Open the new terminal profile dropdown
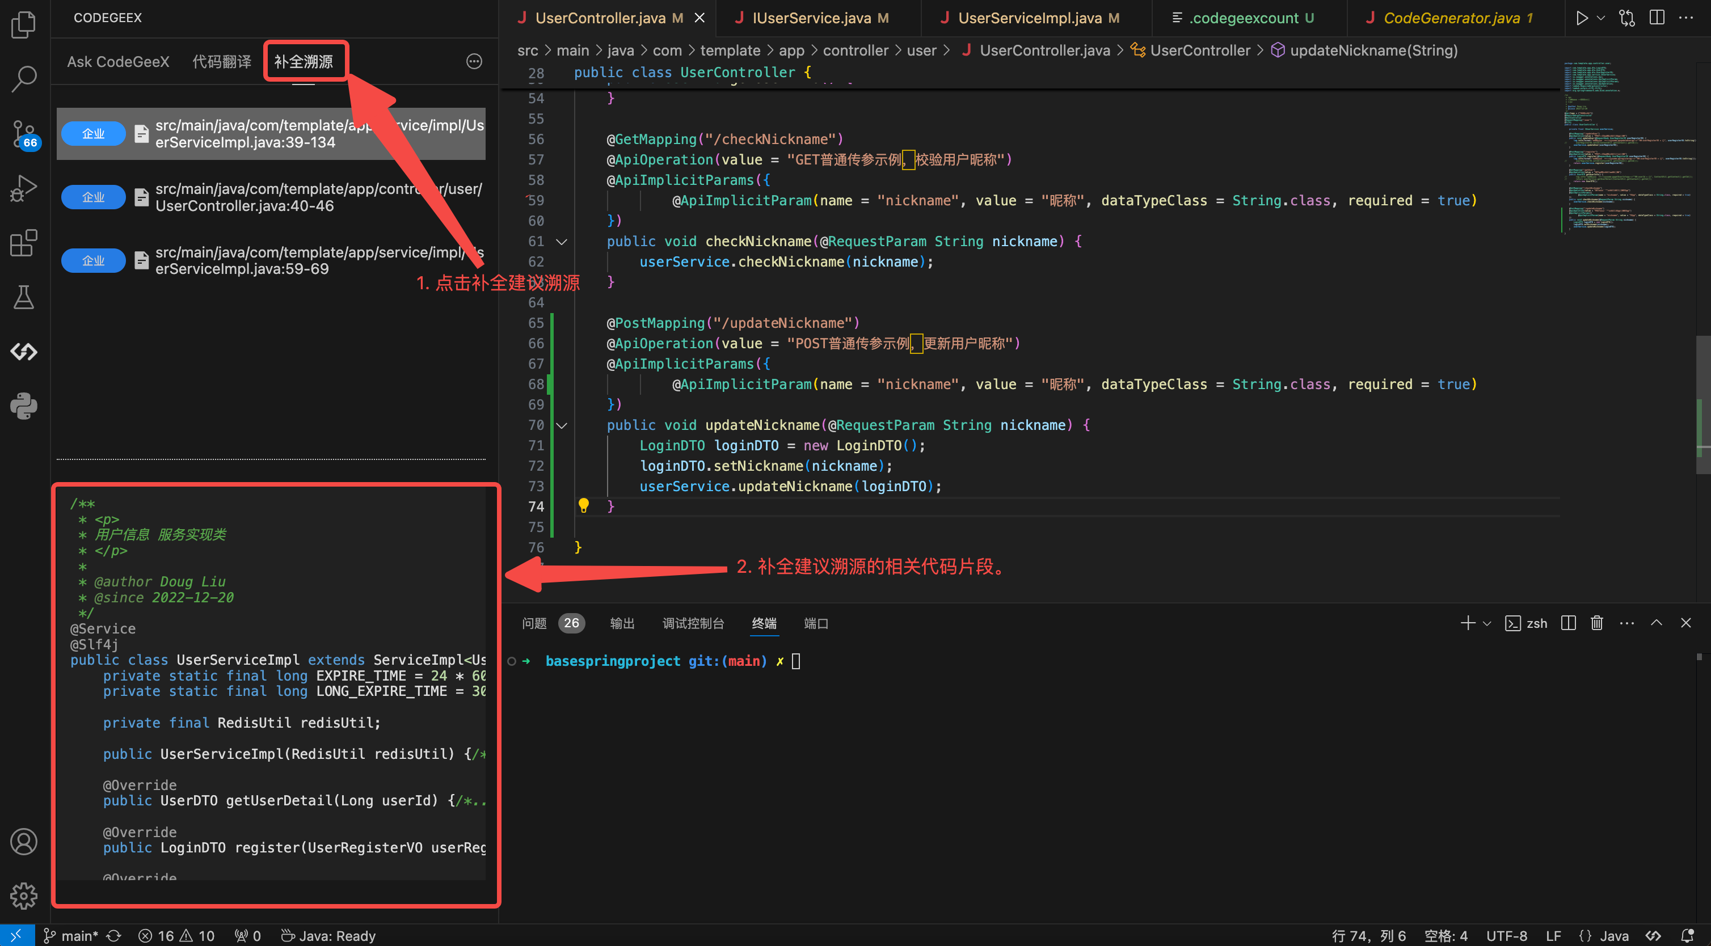 [x=1487, y=623]
